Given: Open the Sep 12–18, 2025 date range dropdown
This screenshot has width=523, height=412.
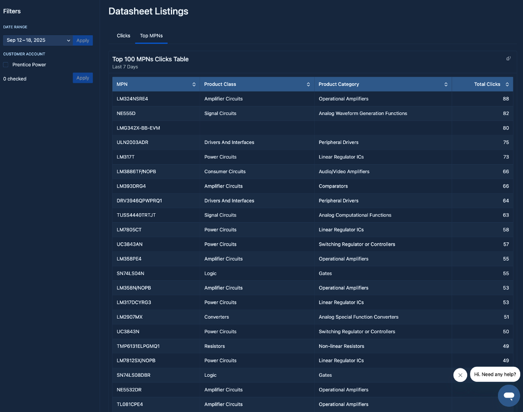Looking at the screenshot, I should coord(37,40).
